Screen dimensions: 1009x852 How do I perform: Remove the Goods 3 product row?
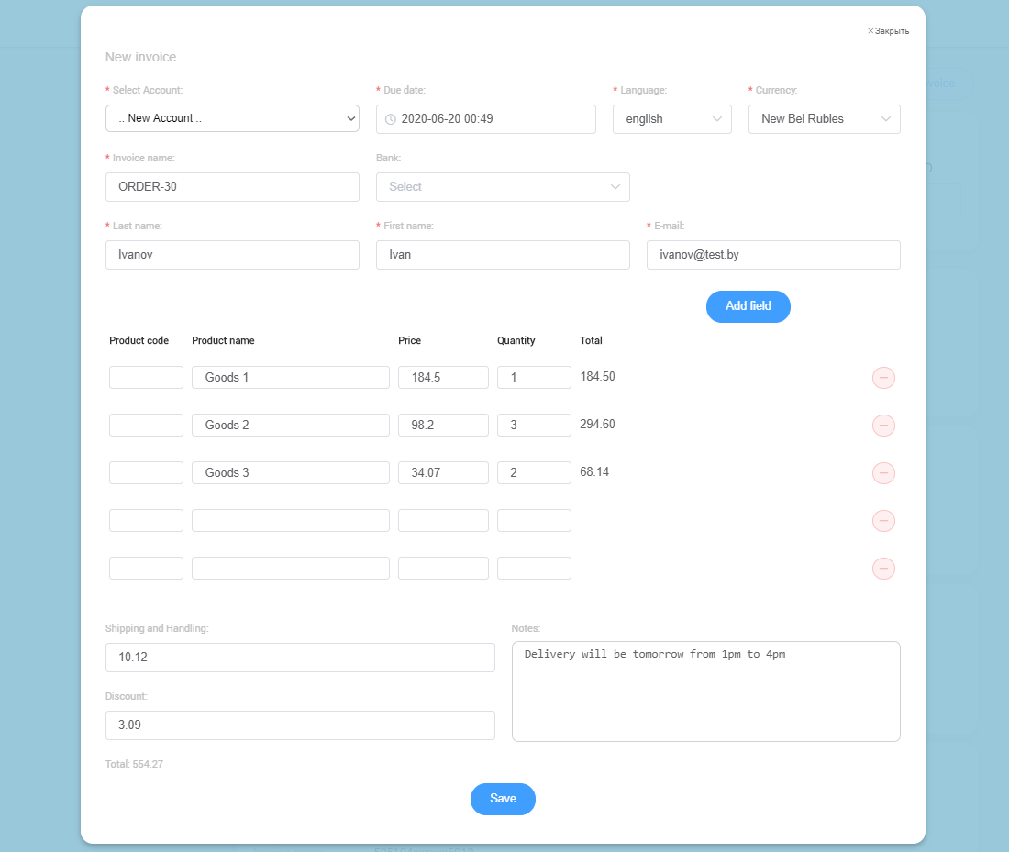pyautogui.click(x=883, y=472)
